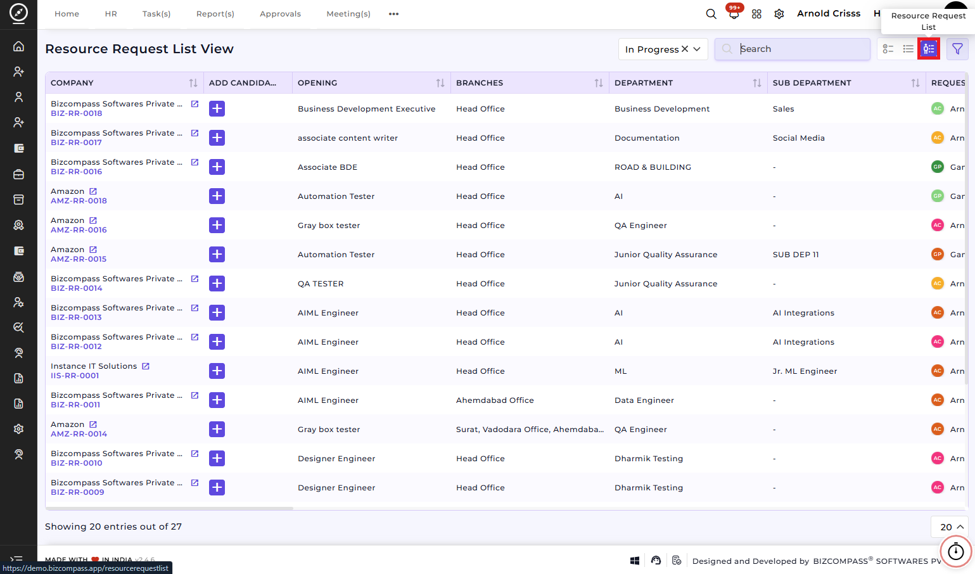Open request IIS-RR-0001 link

(75, 376)
